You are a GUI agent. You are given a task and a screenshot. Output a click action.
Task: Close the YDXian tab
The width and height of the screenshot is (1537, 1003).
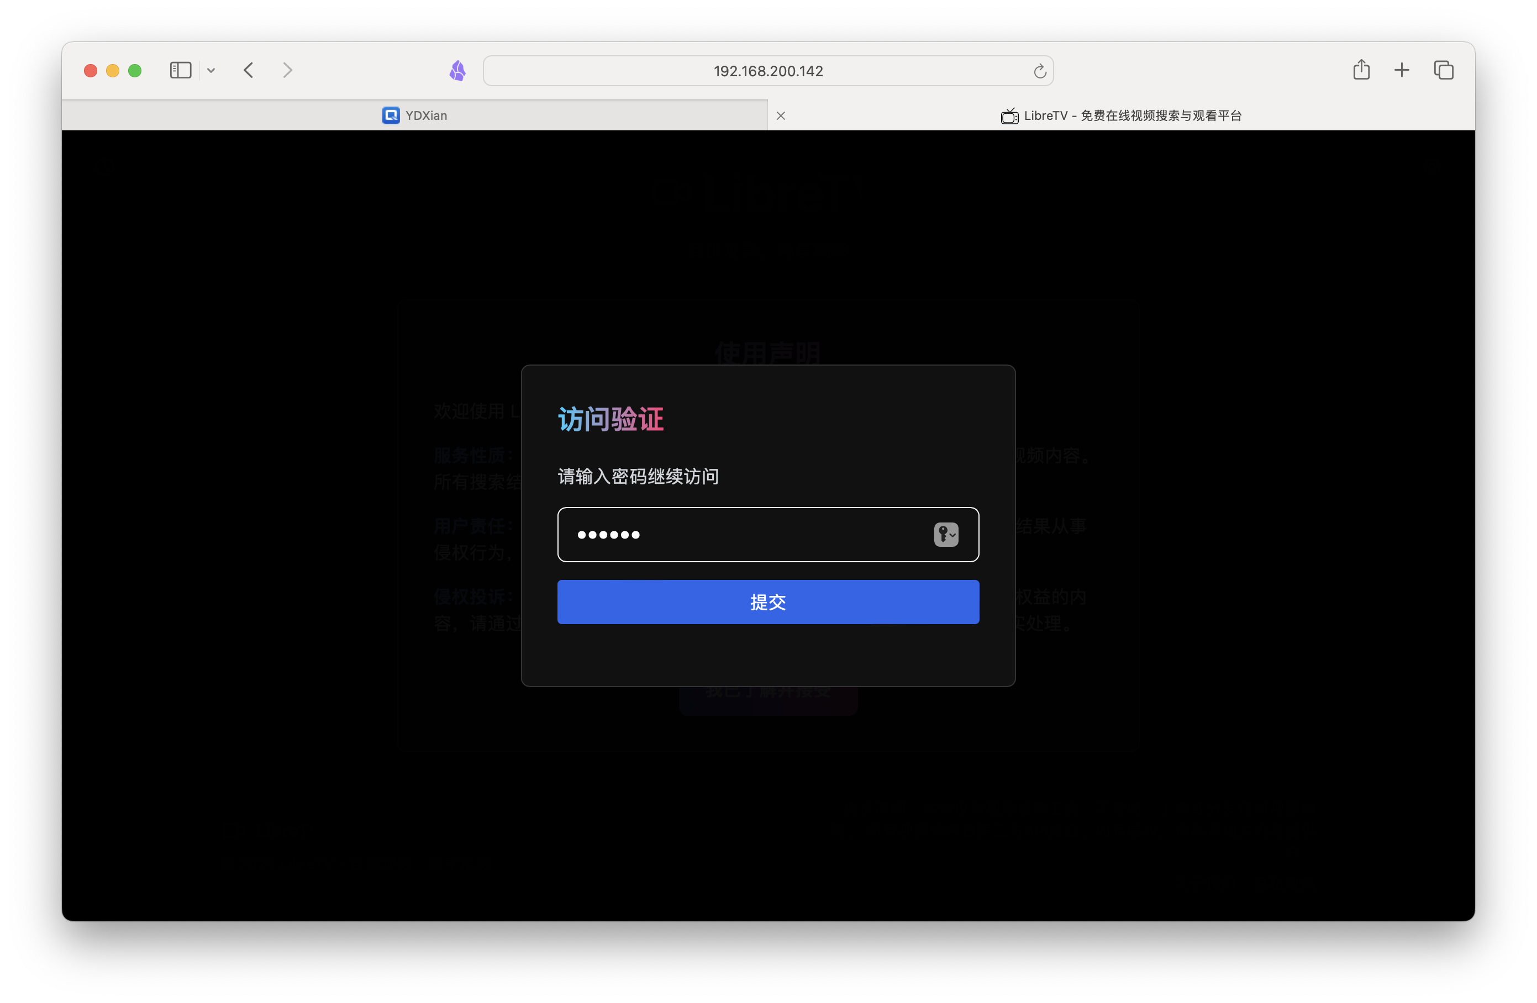click(780, 115)
